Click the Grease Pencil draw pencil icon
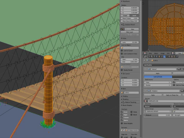 (x=122, y=29)
